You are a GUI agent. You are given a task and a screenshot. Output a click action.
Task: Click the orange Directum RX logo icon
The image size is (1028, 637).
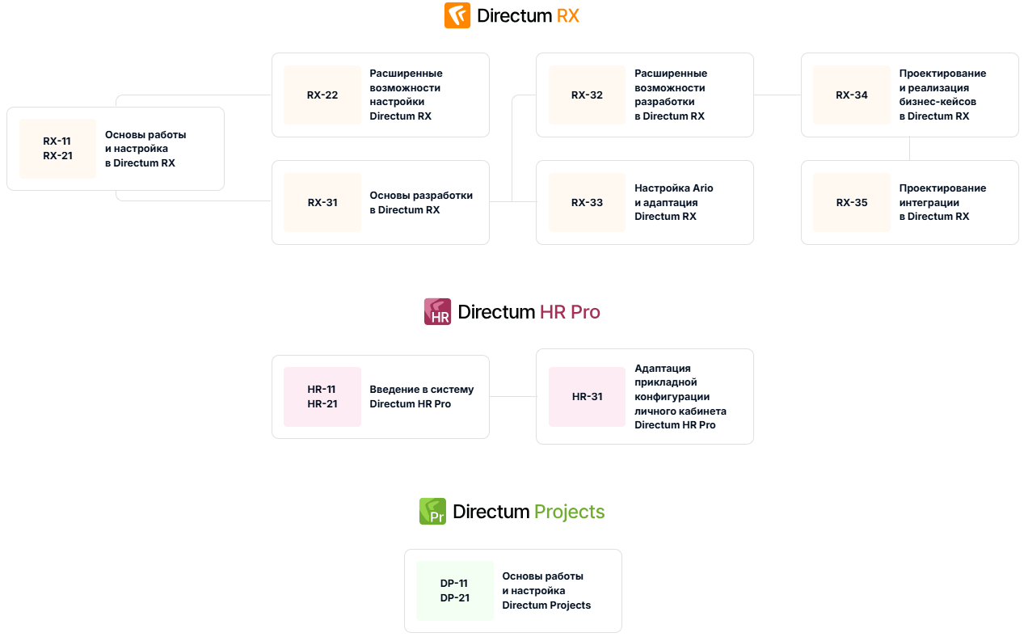(457, 15)
